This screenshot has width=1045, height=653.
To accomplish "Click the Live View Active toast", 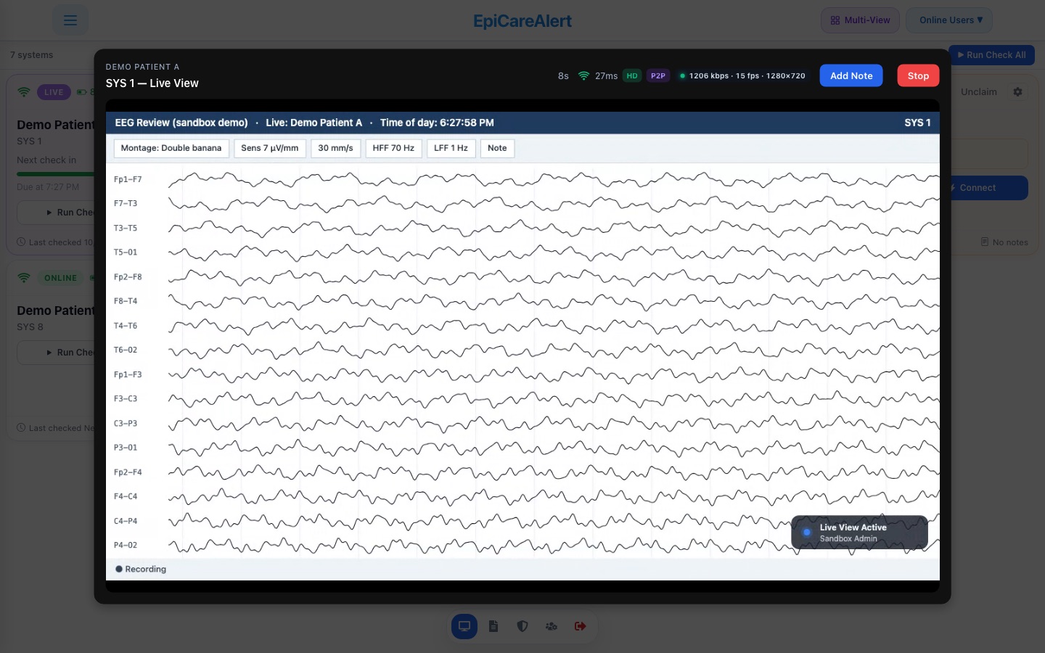I will (x=859, y=533).
